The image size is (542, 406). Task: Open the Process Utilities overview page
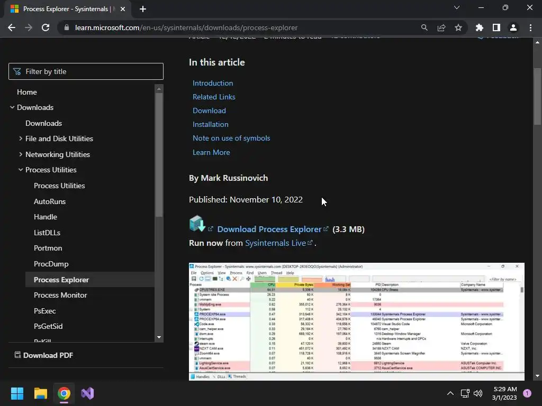[x=59, y=186]
